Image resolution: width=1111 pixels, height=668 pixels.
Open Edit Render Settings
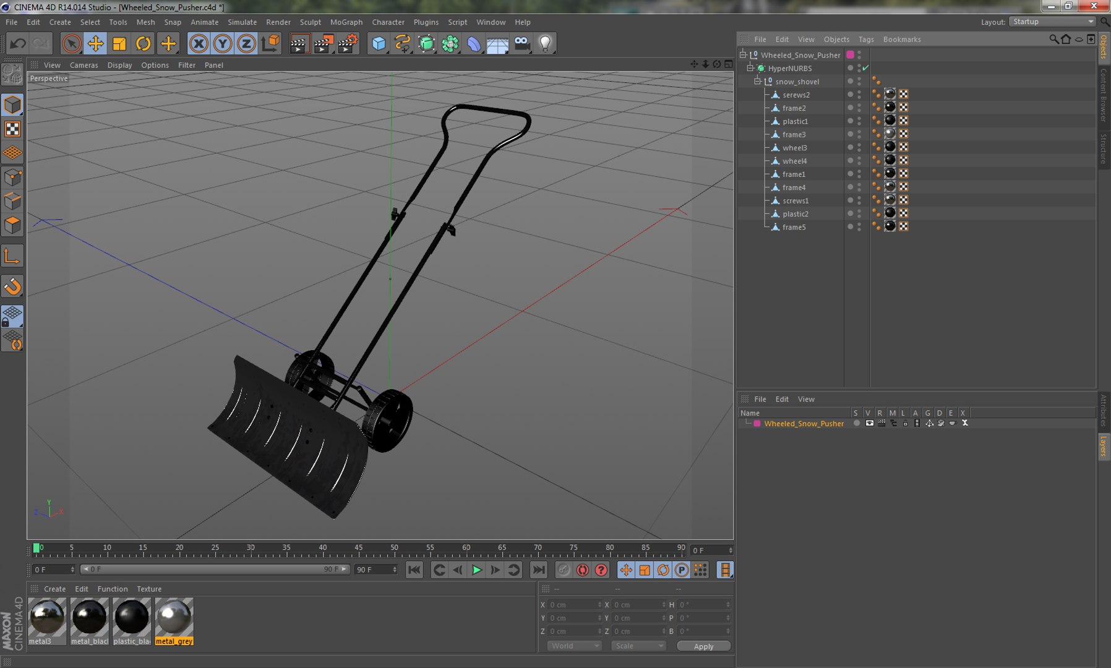[348, 43]
